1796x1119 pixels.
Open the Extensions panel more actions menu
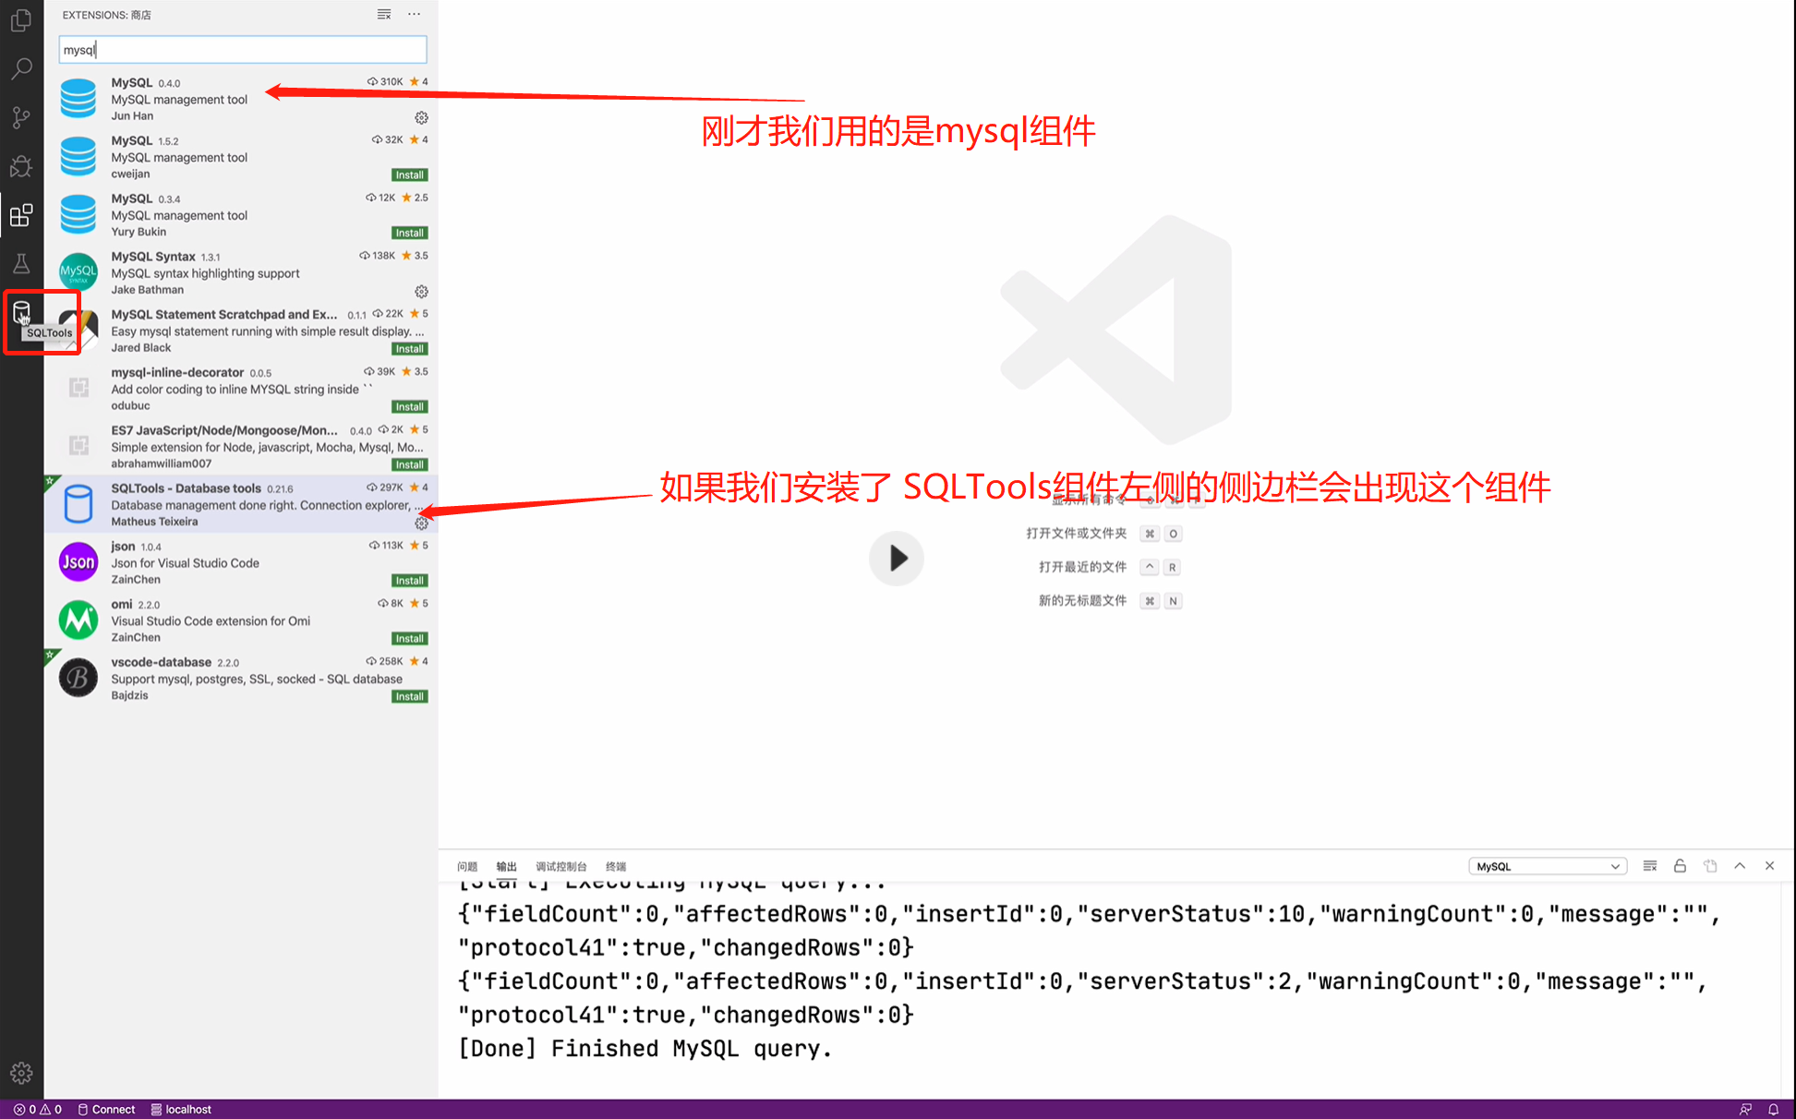click(414, 14)
